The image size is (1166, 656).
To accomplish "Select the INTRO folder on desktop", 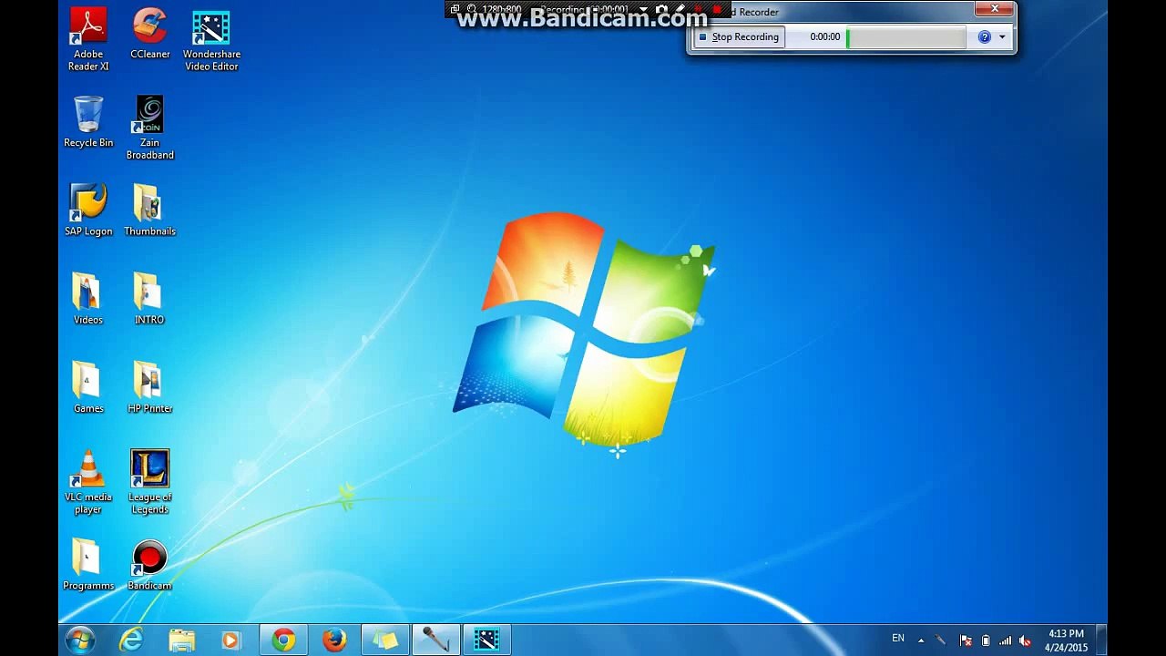I will (149, 299).
